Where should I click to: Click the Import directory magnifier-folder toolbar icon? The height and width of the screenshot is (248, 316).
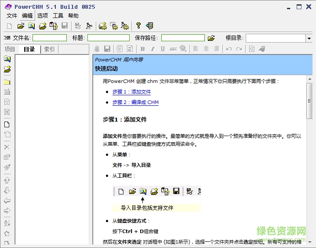pyautogui.click(x=32, y=26)
